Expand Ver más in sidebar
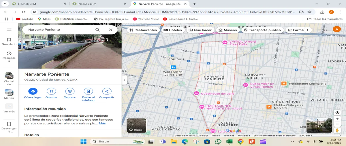The width and height of the screenshot is (346, 146). [9, 108]
